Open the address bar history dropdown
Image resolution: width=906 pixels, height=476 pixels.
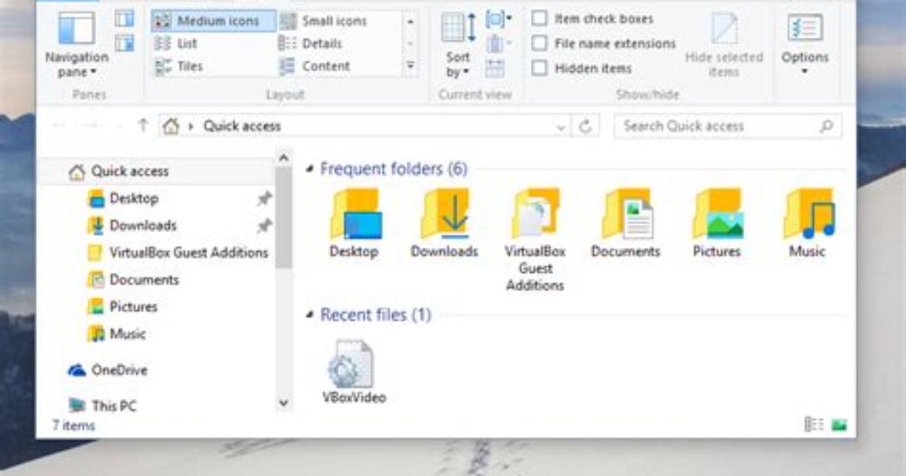(x=560, y=127)
